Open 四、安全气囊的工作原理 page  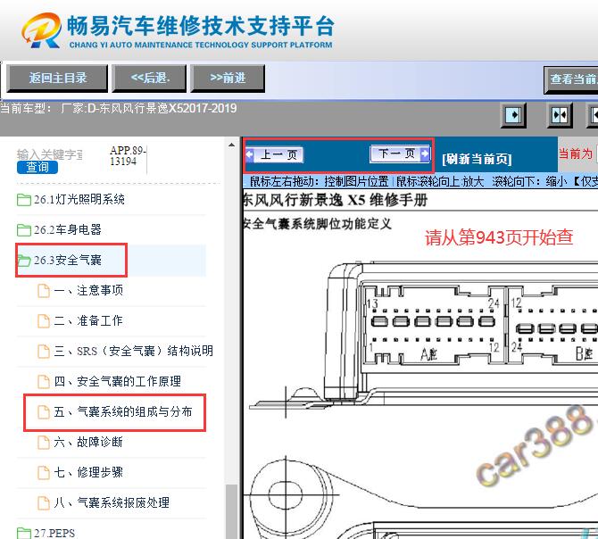click(118, 381)
